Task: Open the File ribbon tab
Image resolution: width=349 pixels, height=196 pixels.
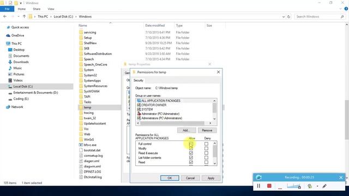Action: 7,9
